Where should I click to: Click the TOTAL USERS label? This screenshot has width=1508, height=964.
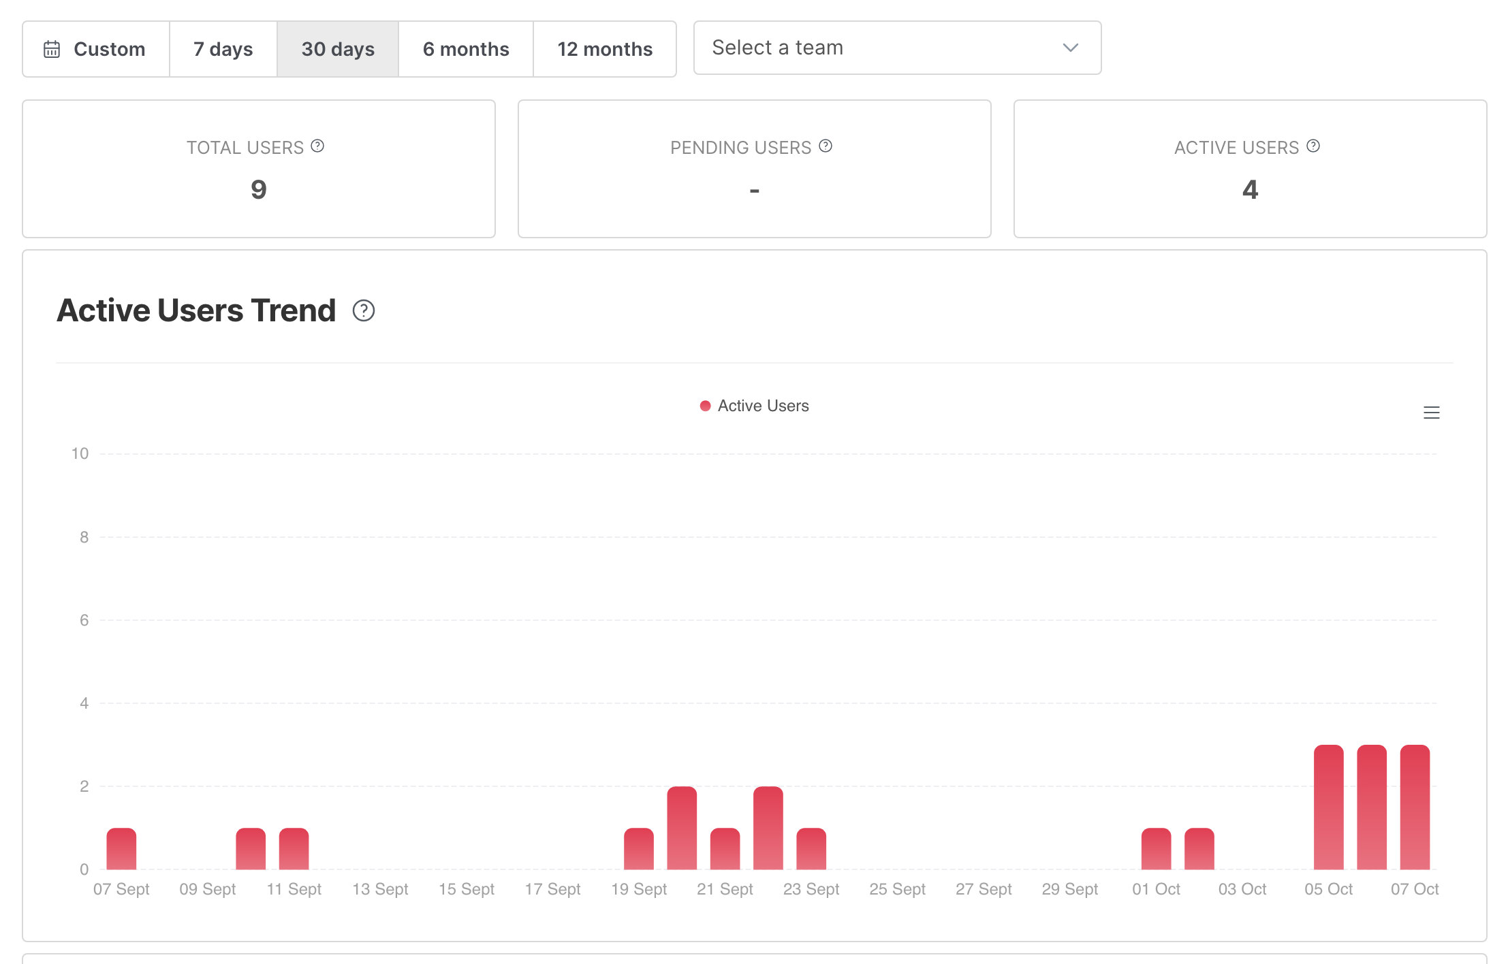[x=245, y=148]
